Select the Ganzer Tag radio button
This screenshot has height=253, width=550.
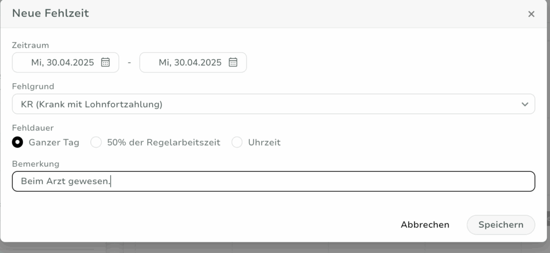[x=18, y=142]
